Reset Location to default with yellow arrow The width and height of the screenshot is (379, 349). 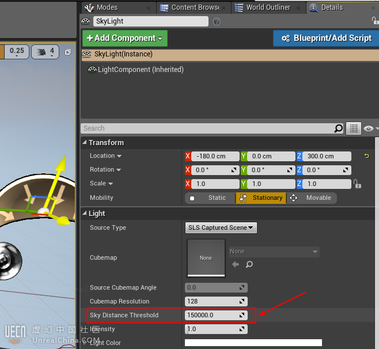pyautogui.click(x=367, y=156)
